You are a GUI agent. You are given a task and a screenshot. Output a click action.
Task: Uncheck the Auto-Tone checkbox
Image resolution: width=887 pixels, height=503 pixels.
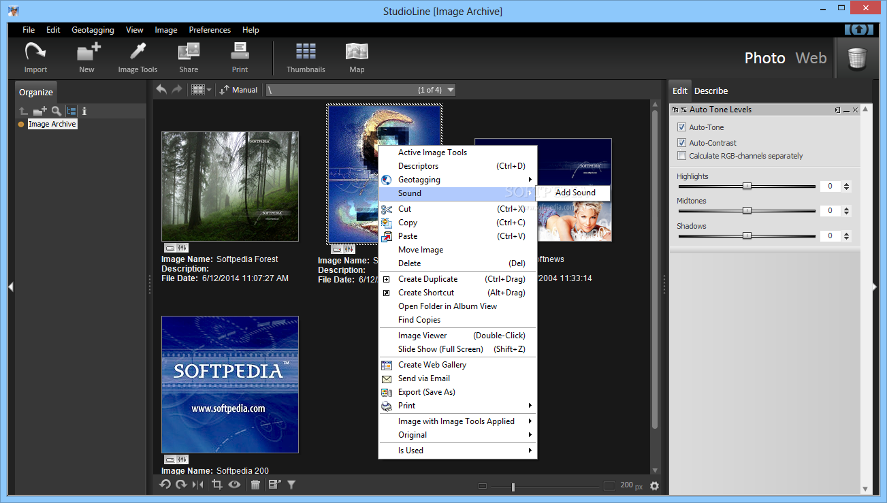(681, 127)
